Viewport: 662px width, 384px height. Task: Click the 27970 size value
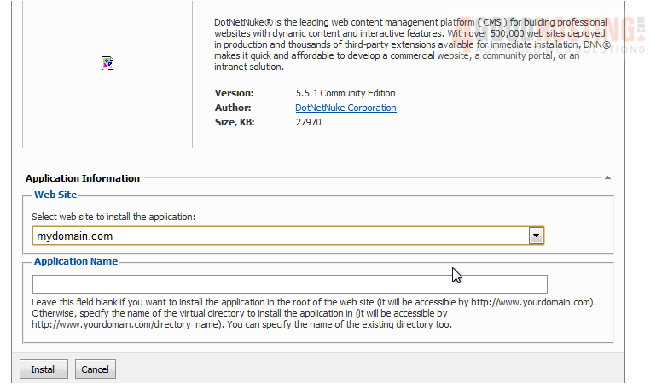point(308,122)
